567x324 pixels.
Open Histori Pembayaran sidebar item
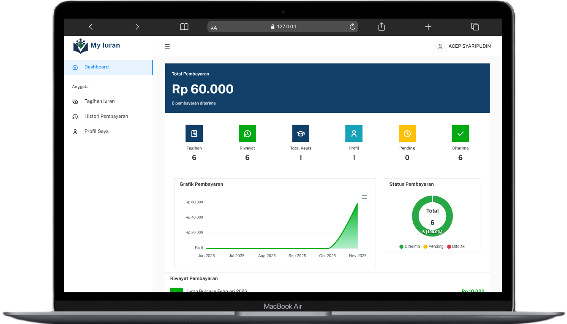pos(106,117)
